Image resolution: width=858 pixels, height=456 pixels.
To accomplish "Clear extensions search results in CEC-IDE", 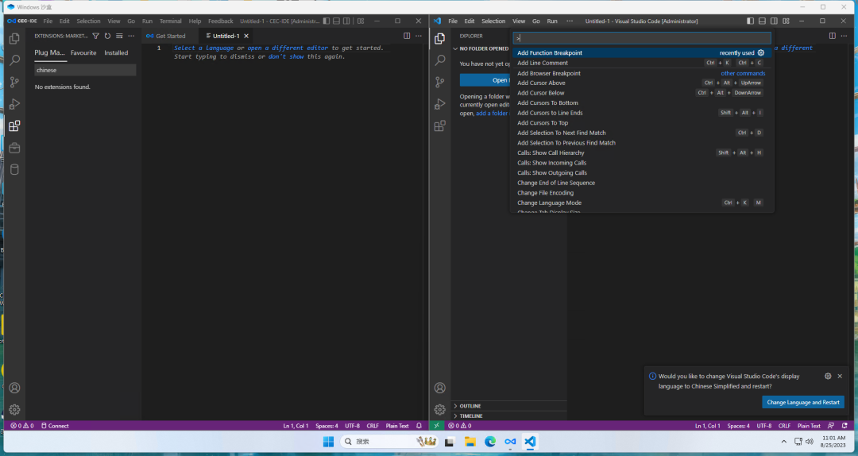I will pos(119,36).
